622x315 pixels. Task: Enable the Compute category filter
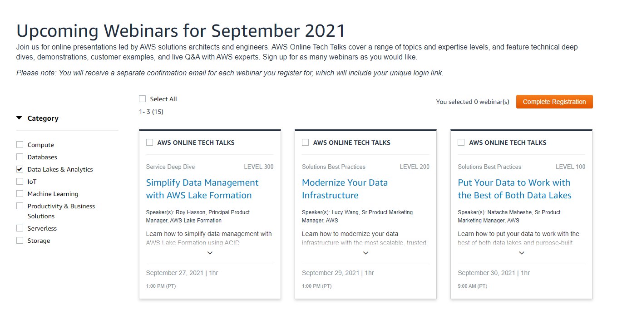coord(20,145)
